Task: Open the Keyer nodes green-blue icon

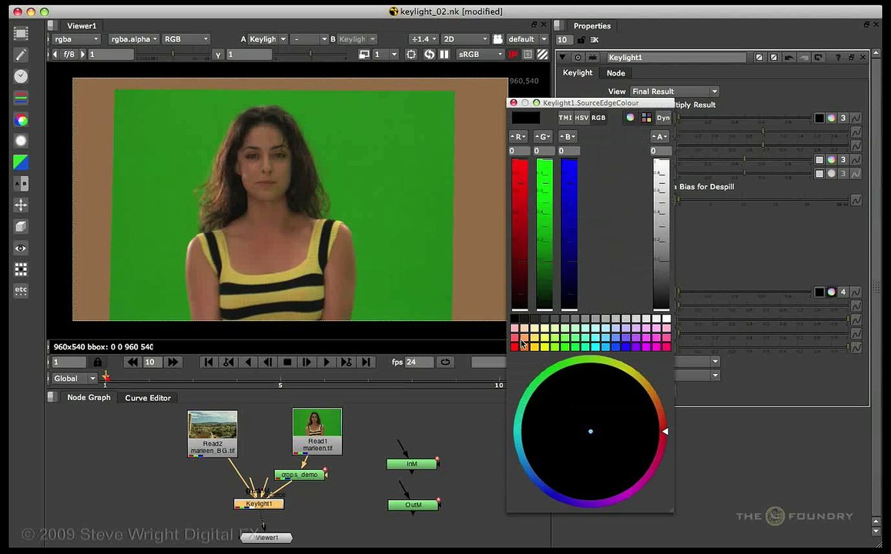Action: [21, 162]
